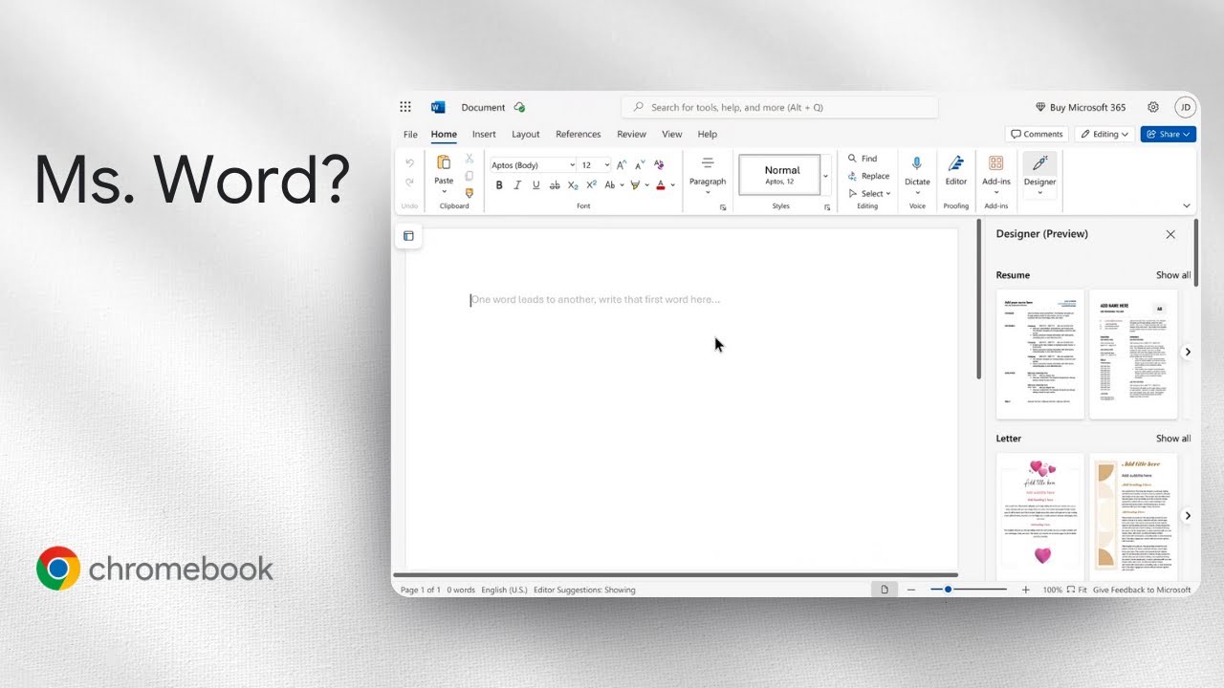This screenshot has width=1224, height=688.
Task: Click the Add-ins grid icon
Action: click(996, 163)
